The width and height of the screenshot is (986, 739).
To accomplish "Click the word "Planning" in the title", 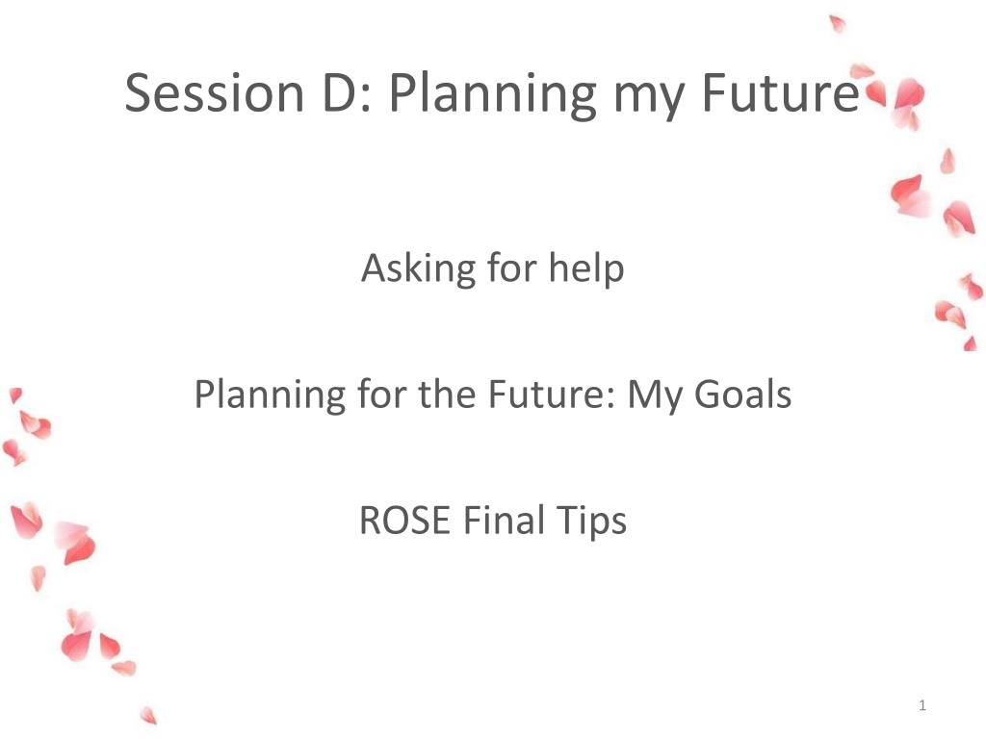I will tap(492, 94).
